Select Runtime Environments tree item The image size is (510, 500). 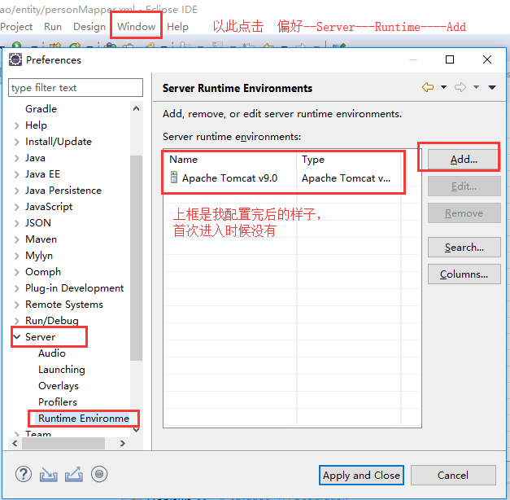84,419
